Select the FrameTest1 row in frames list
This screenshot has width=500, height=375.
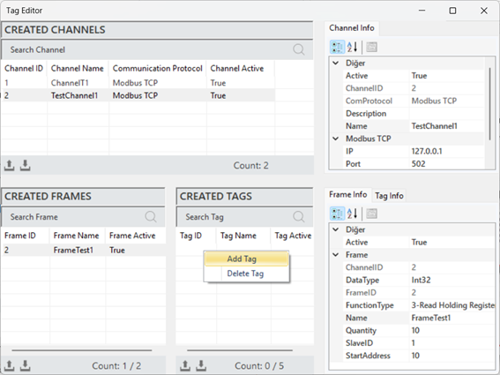(84, 250)
